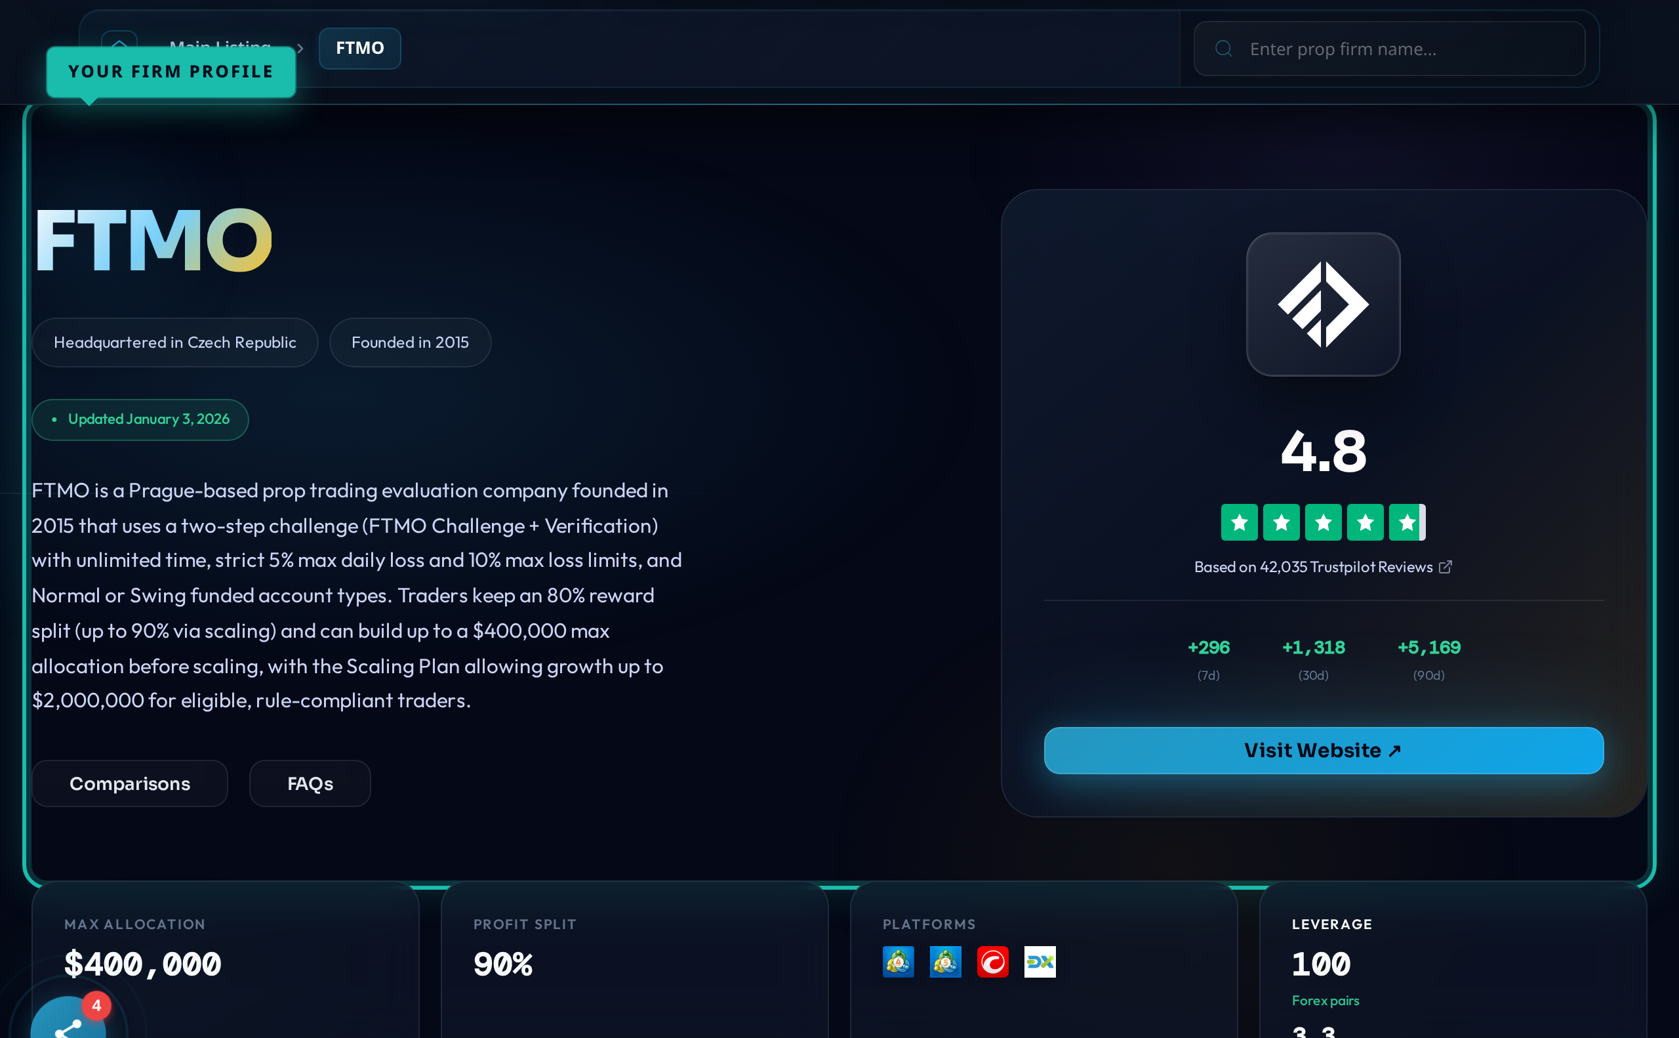Image resolution: width=1679 pixels, height=1038 pixels.
Task: Click the "Founded in 2015" pill
Action: (x=411, y=343)
